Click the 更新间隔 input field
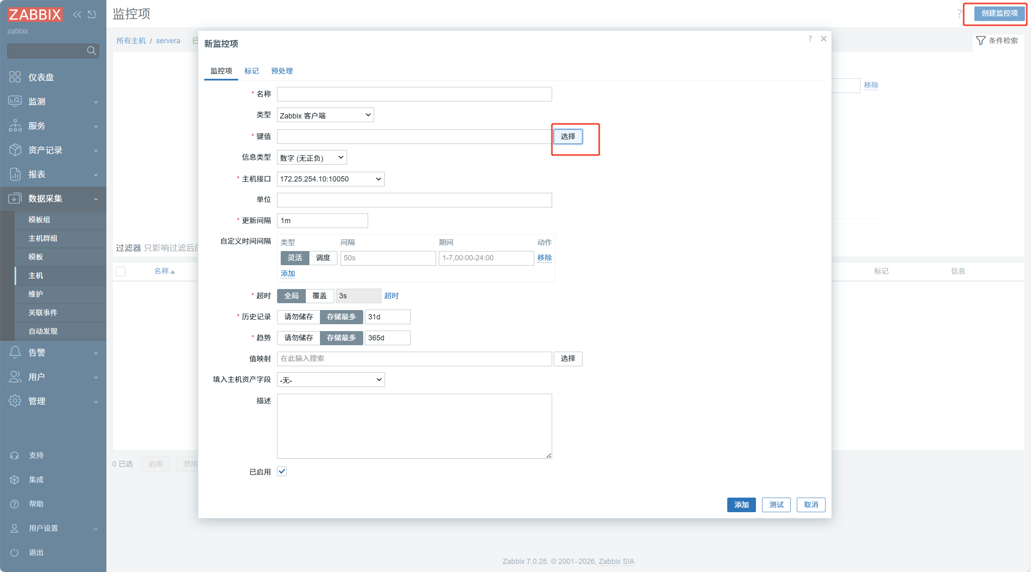Viewport: 1031px width, 572px height. (322, 221)
